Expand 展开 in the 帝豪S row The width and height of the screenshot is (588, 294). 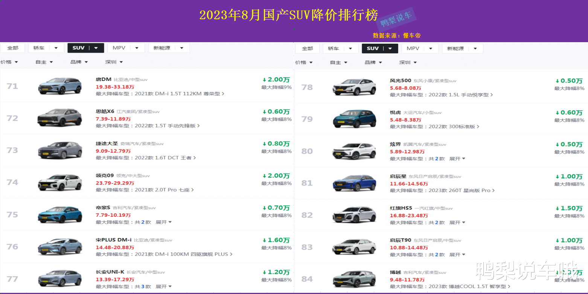pyautogui.click(x=164, y=222)
